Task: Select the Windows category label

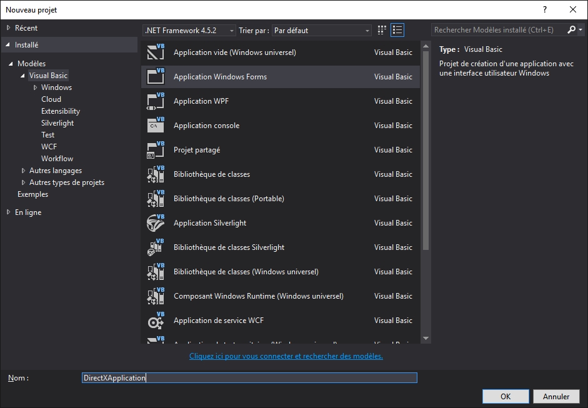Action: click(x=56, y=87)
